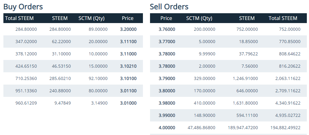Click buy order quantity 80.00000
The image size is (309, 135).
pyautogui.click(x=98, y=91)
